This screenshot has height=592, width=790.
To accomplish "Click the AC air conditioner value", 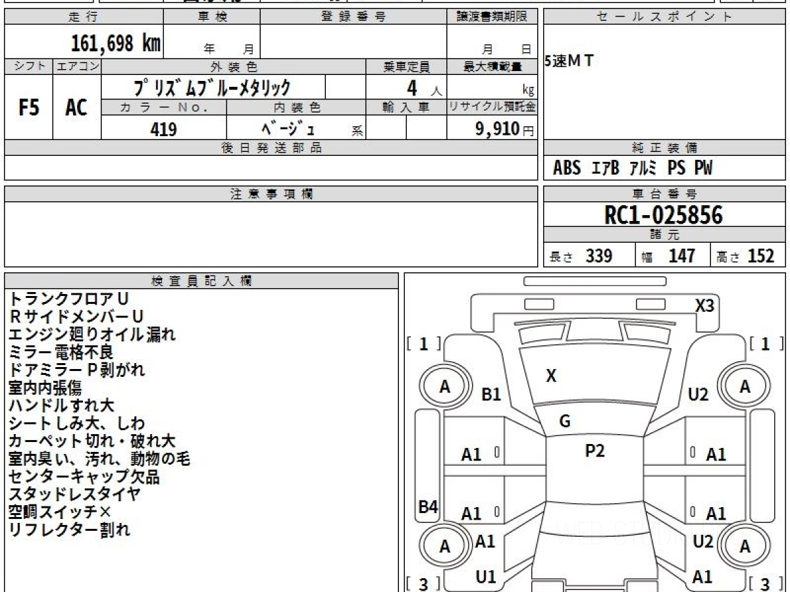I will (x=77, y=107).
